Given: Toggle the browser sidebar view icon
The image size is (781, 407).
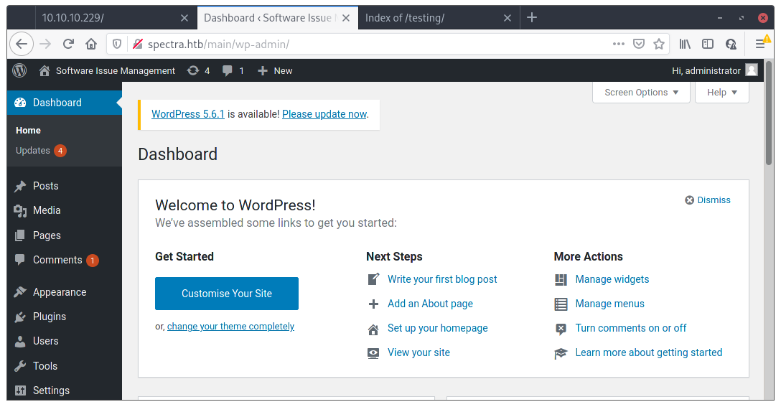Looking at the screenshot, I should 708,44.
